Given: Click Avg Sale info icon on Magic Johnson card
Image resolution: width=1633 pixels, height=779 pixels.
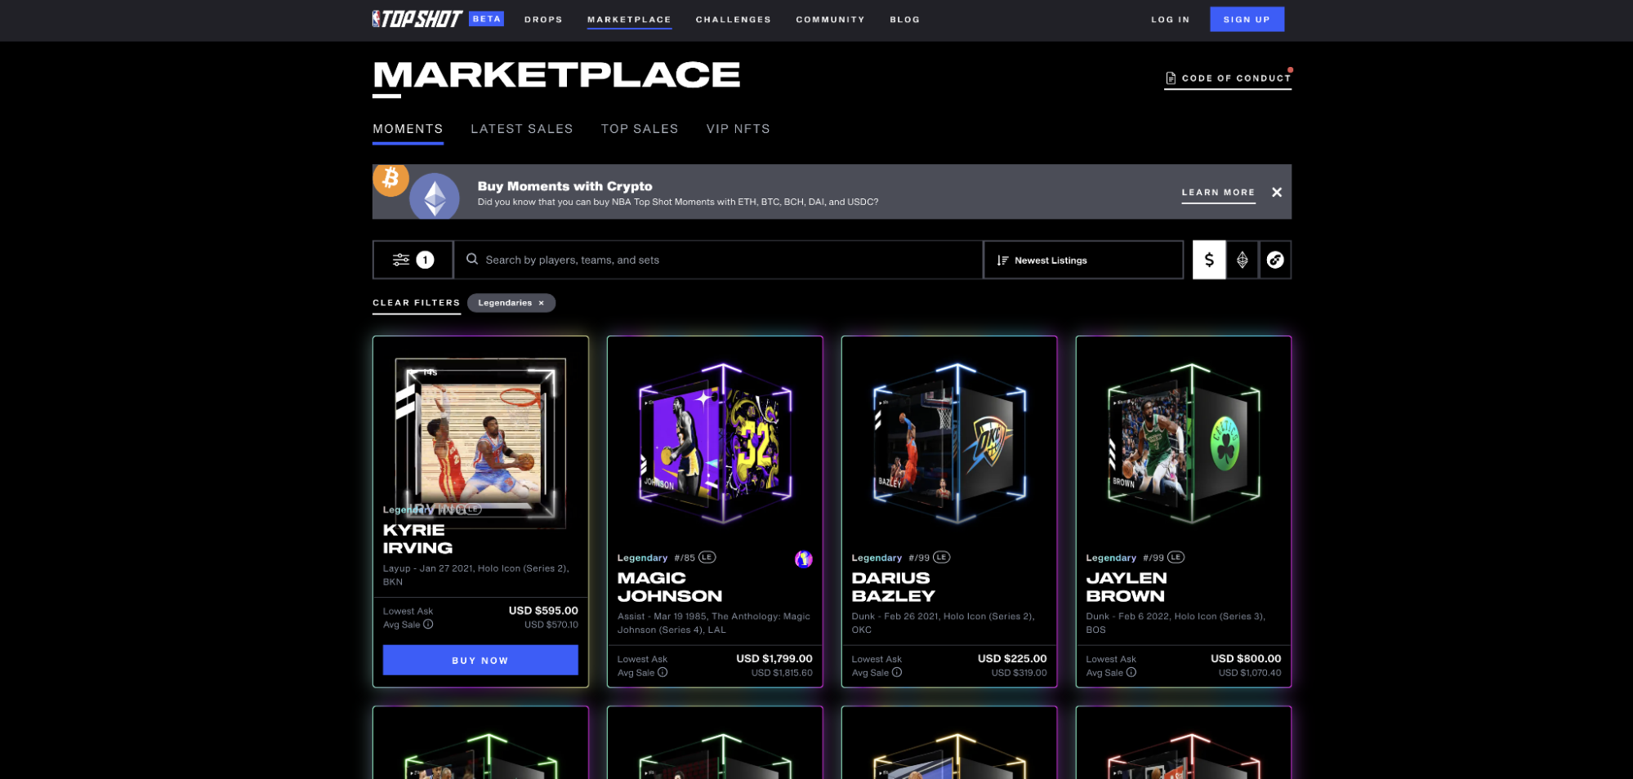Looking at the screenshot, I should click(x=663, y=673).
